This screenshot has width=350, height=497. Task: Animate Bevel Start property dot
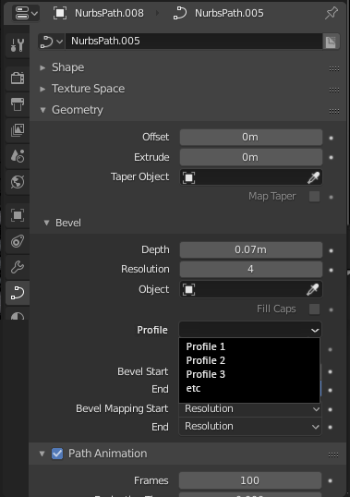(x=330, y=371)
